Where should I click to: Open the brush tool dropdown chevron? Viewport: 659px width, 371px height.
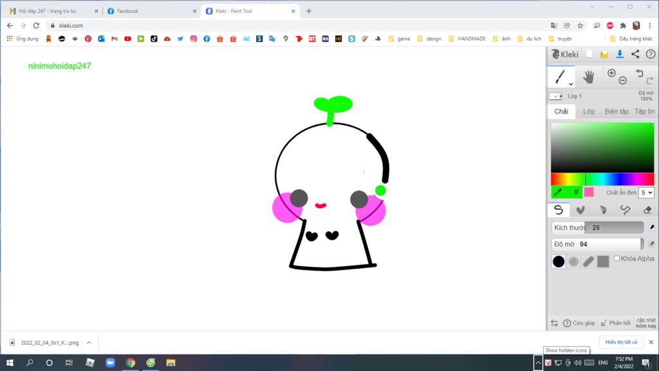click(x=571, y=84)
